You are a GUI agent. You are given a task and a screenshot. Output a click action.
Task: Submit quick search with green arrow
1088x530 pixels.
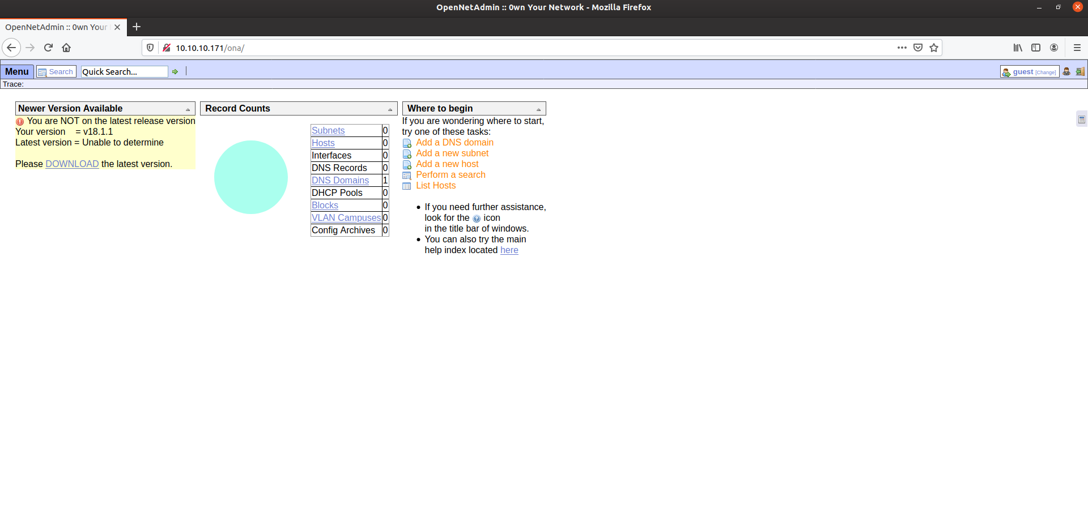click(175, 72)
